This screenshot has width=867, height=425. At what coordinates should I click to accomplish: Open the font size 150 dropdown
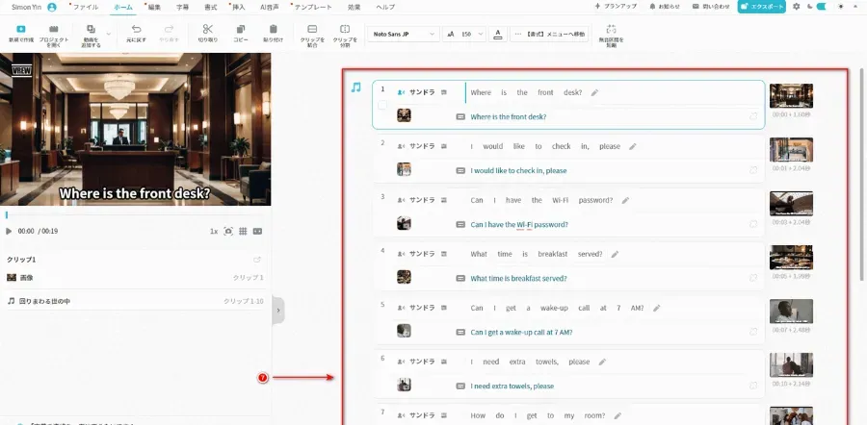(x=464, y=35)
